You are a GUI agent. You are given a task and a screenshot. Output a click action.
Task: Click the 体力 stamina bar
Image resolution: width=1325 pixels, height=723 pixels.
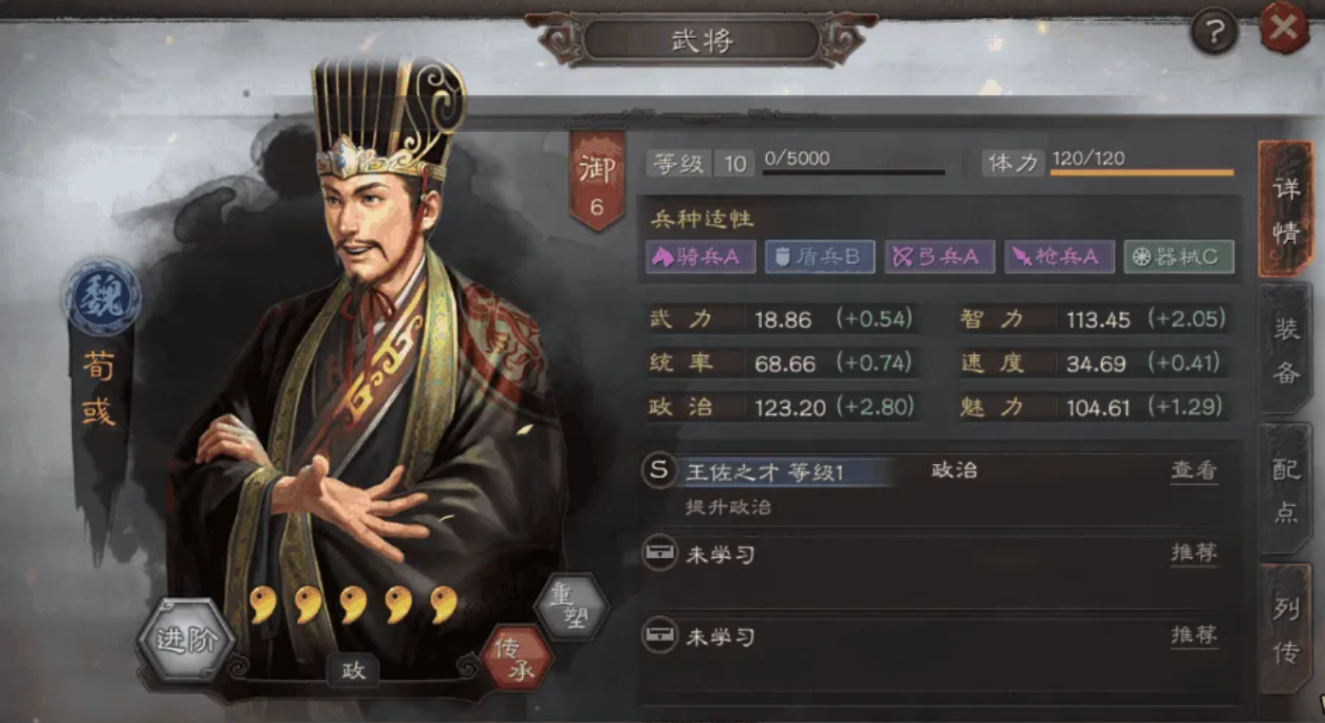tap(1142, 173)
